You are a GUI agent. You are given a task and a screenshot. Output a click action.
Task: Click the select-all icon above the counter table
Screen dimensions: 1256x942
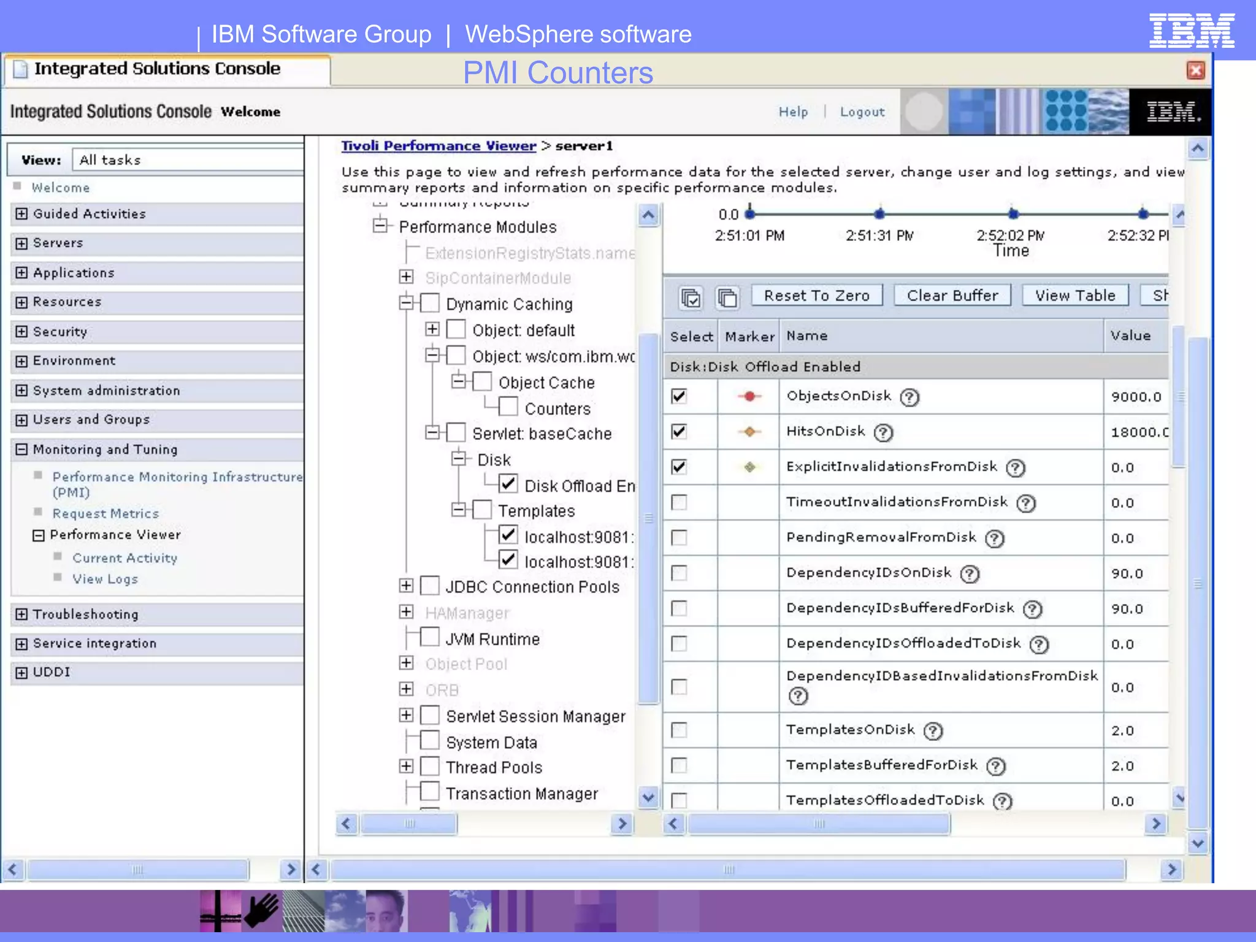click(x=691, y=297)
